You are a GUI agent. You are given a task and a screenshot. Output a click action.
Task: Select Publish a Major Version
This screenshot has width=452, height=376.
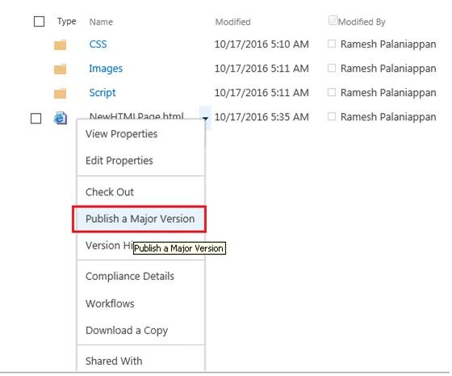(x=140, y=219)
